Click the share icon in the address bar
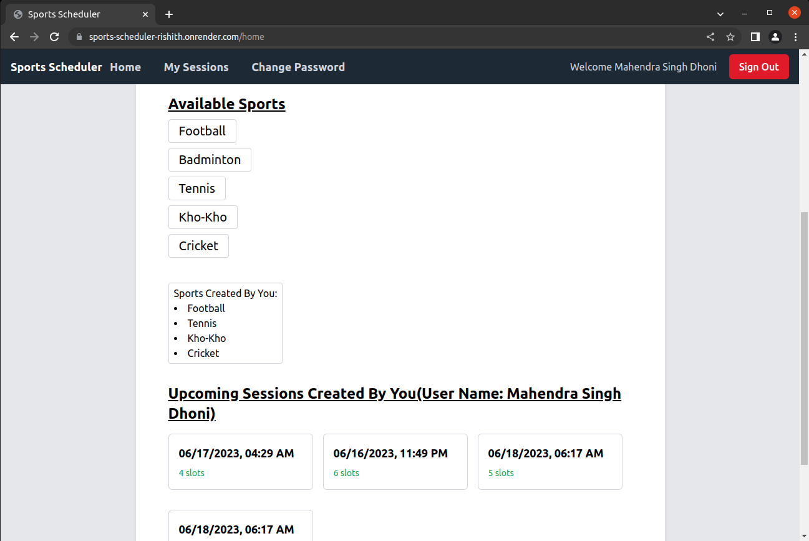809x541 pixels. (710, 36)
